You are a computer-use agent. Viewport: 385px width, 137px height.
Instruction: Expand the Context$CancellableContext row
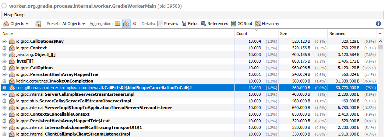pyautogui.click(x=4, y=114)
